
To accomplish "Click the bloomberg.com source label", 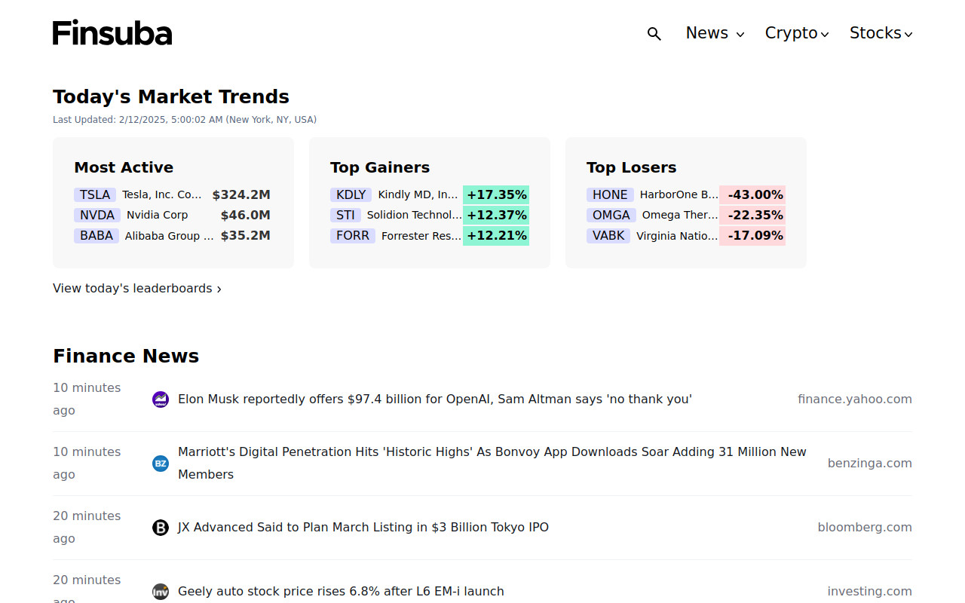I will pyautogui.click(x=865, y=528).
